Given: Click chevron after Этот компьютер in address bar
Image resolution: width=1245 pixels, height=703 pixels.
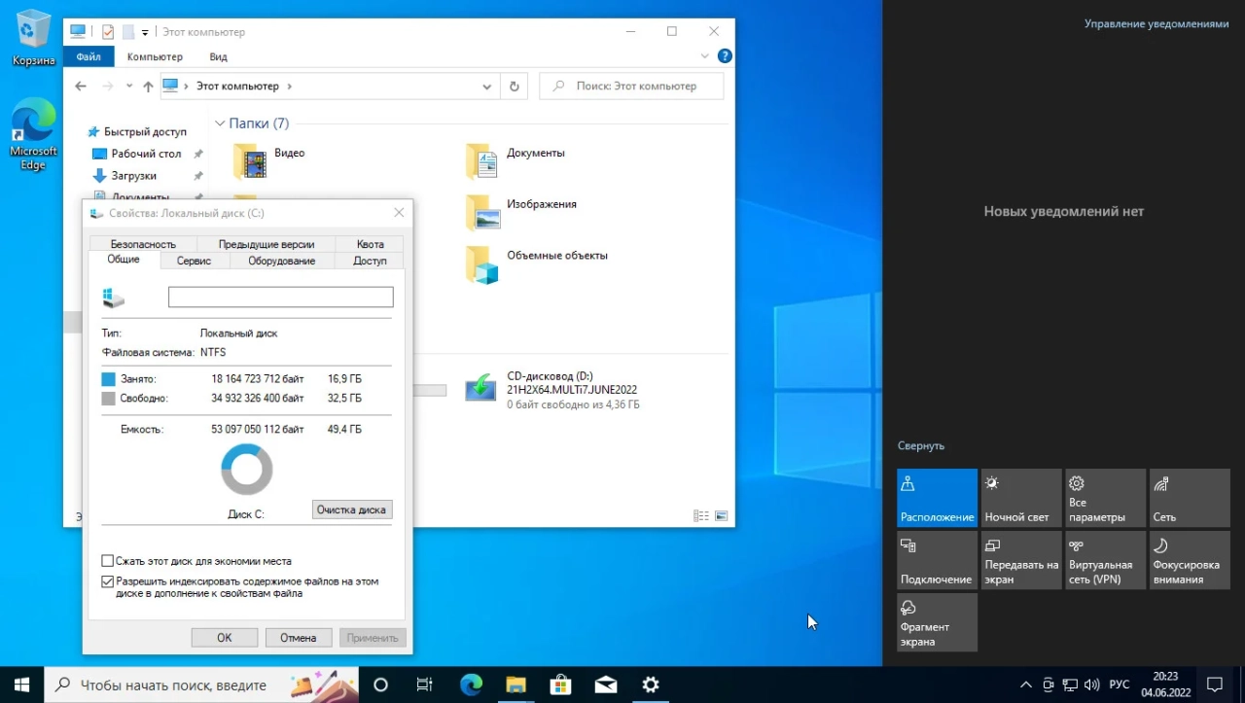Looking at the screenshot, I should 289,87.
